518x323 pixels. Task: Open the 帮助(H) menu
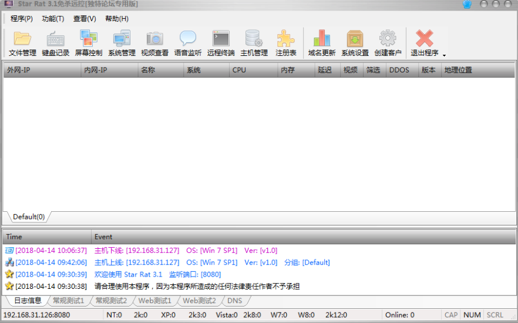click(117, 19)
